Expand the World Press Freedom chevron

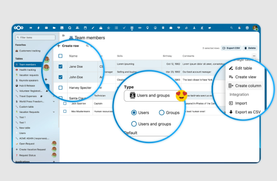(54, 102)
